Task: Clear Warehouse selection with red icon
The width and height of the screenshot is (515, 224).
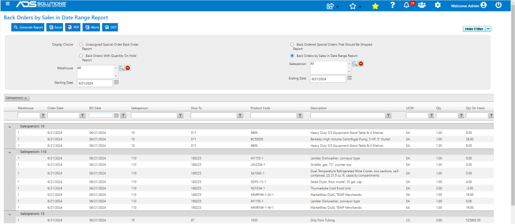Action: pyautogui.click(x=127, y=68)
